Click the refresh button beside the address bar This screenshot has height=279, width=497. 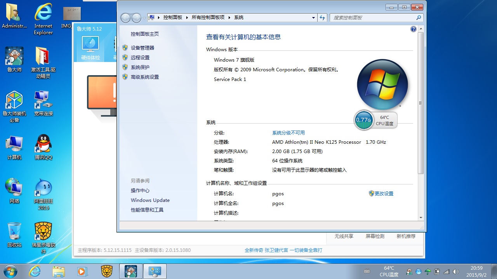coord(322,17)
